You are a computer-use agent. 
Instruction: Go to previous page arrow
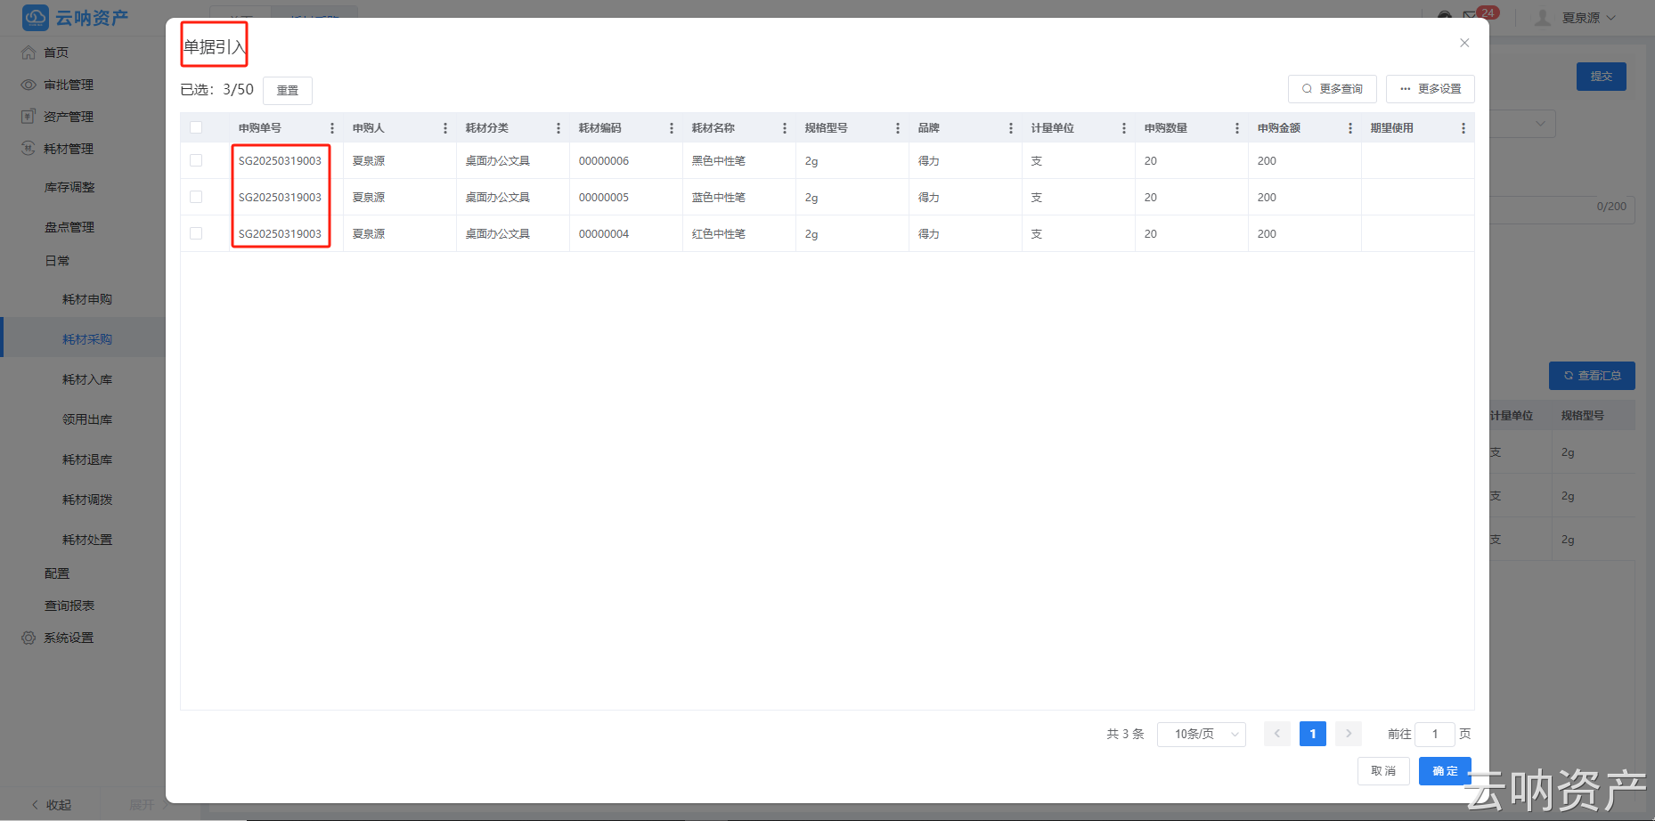point(1277,734)
